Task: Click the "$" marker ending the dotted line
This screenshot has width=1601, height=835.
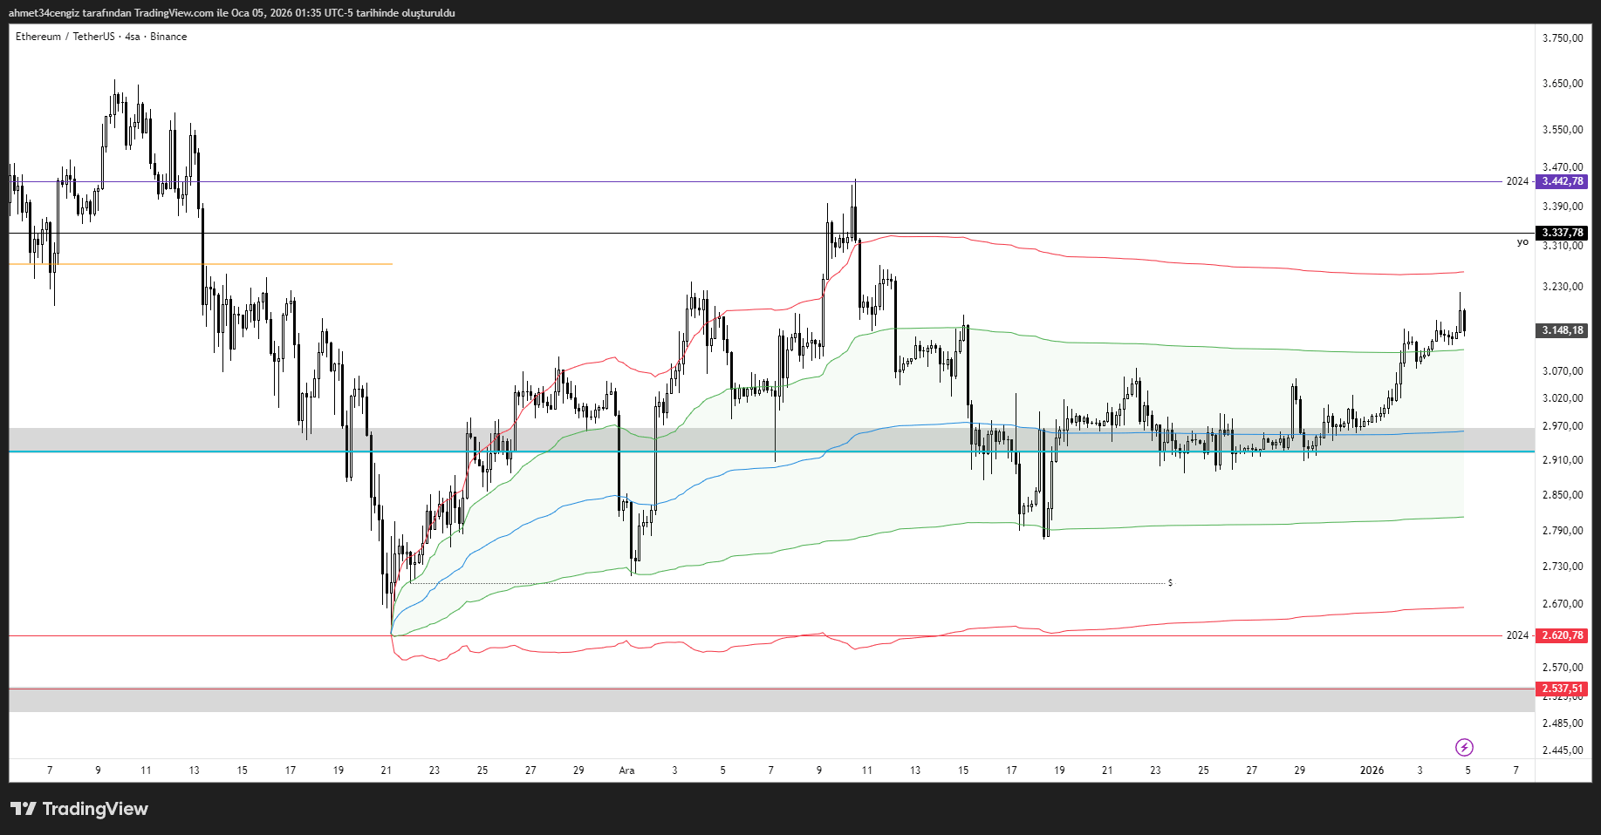Action: tap(1170, 582)
